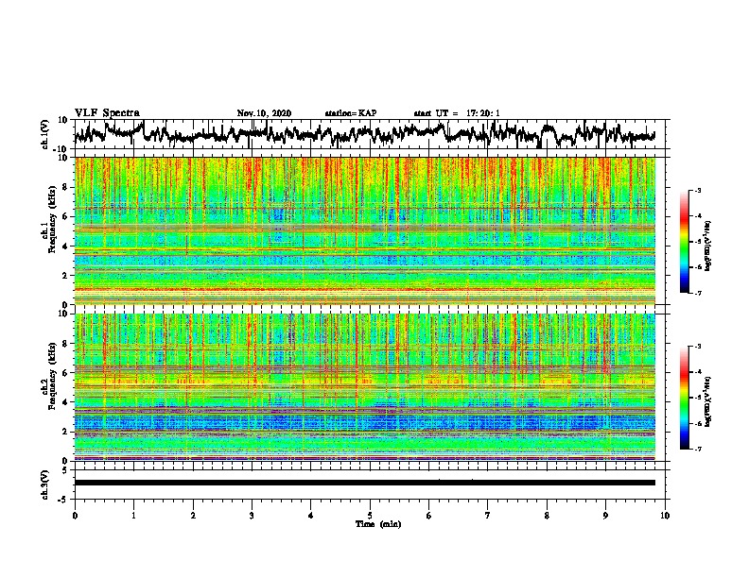749x578 pixels.
Task: Click time axis tick label '8'
Action: coord(547,516)
